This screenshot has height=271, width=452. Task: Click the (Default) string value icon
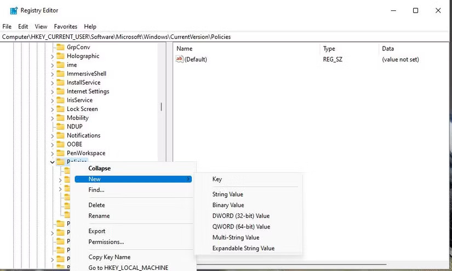coord(179,59)
